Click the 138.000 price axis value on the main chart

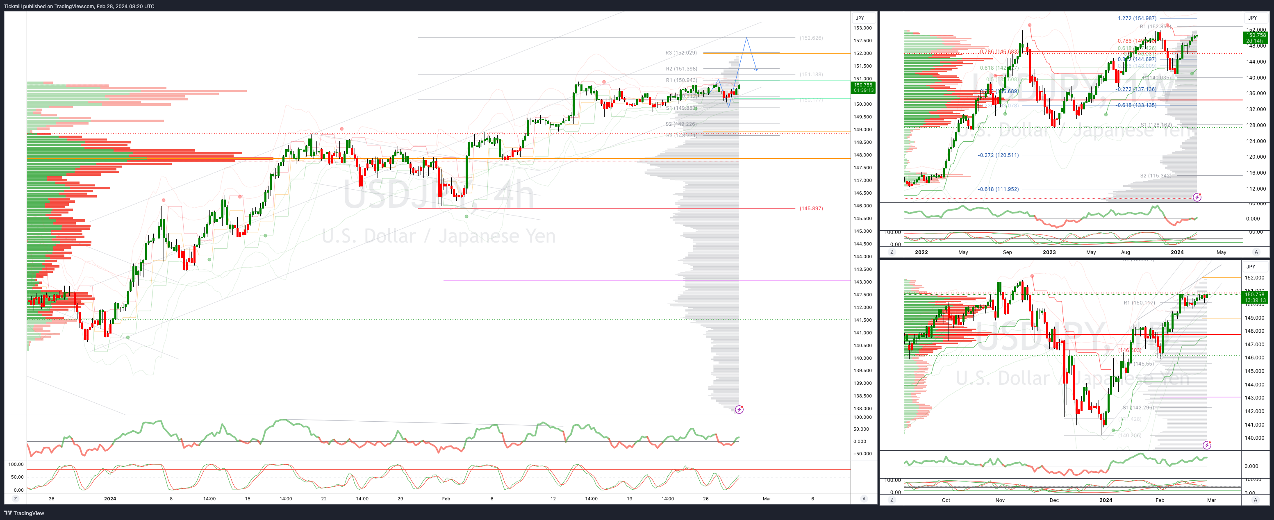tap(862, 409)
